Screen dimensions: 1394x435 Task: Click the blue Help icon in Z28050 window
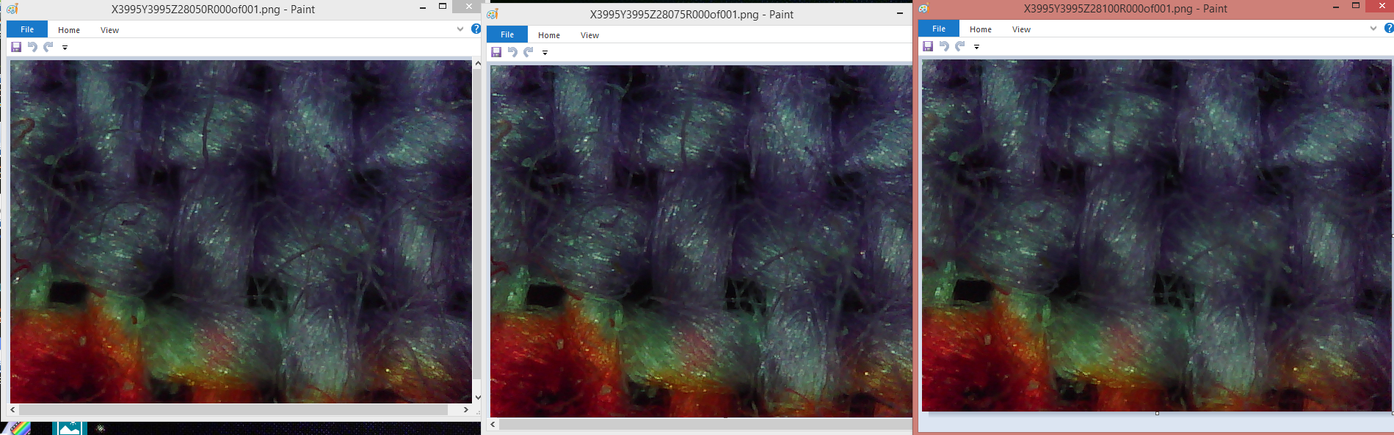click(476, 29)
